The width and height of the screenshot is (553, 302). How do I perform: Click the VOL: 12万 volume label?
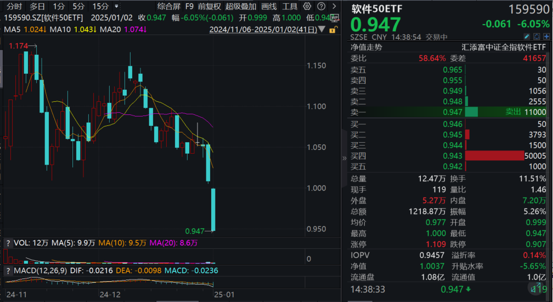coord(31,243)
